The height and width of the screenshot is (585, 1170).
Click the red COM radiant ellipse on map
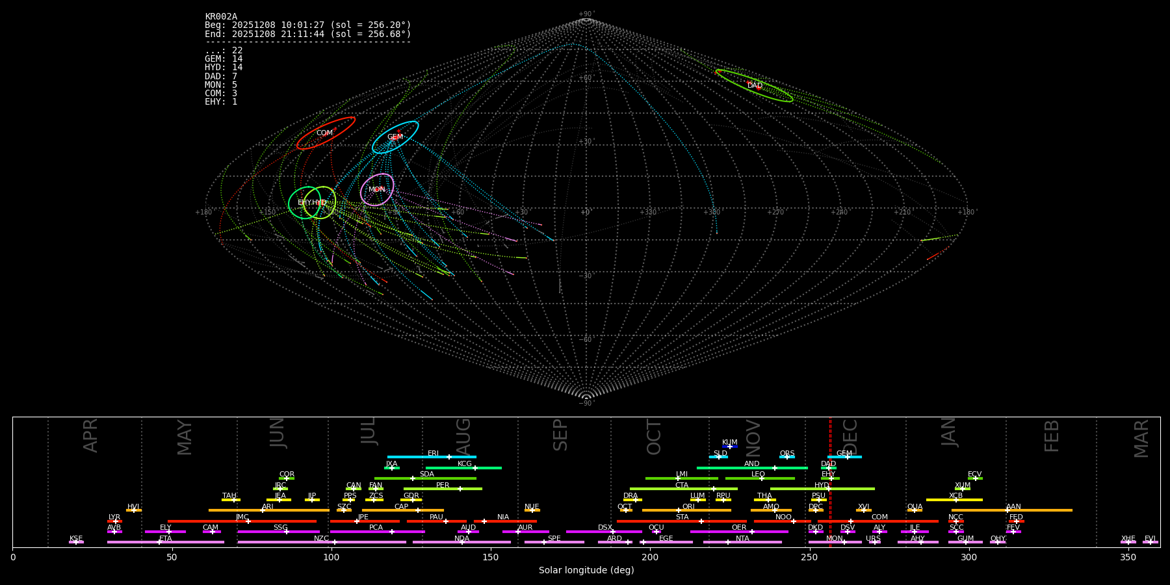pyautogui.click(x=325, y=133)
